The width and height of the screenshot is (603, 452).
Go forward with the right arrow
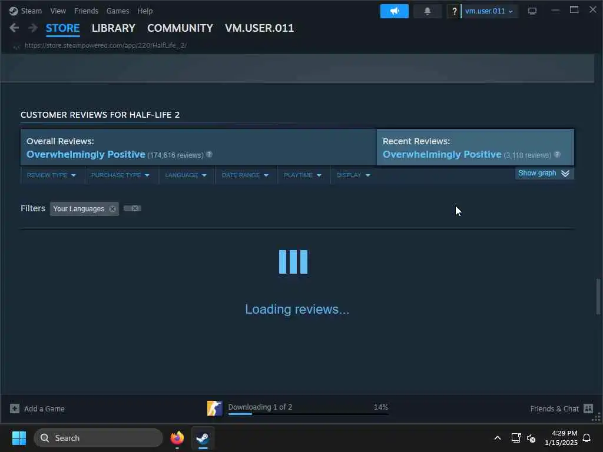click(x=33, y=28)
